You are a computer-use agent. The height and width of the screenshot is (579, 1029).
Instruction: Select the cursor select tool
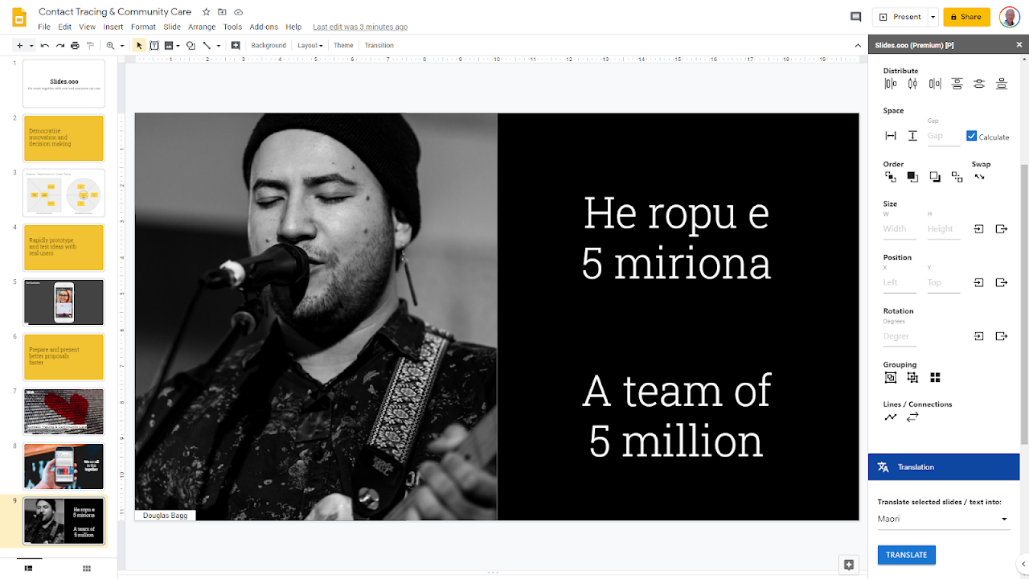coord(139,46)
